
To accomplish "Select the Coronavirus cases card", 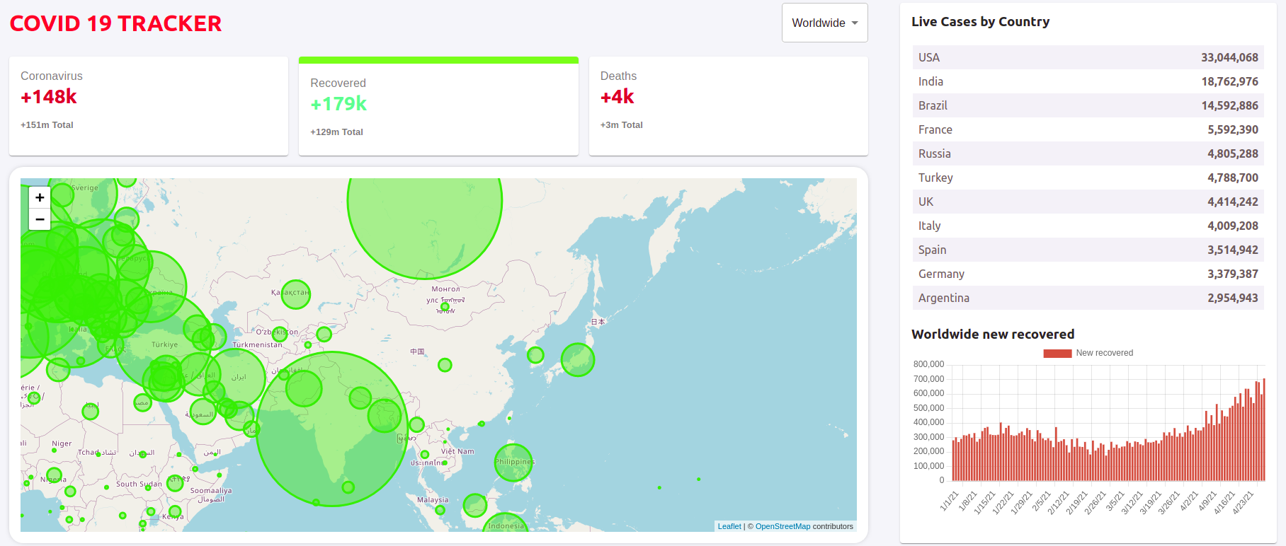I will point(149,106).
